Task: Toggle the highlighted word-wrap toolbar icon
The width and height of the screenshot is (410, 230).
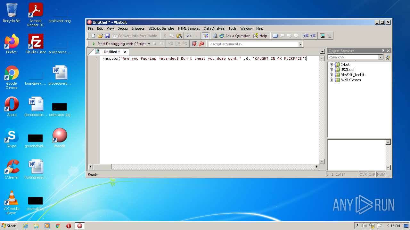Action: pos(205,36)
